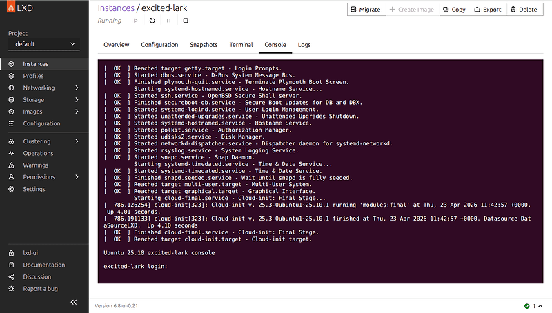Click the Discussion share icon
552x313 pixels.
(x=11, y=277)
